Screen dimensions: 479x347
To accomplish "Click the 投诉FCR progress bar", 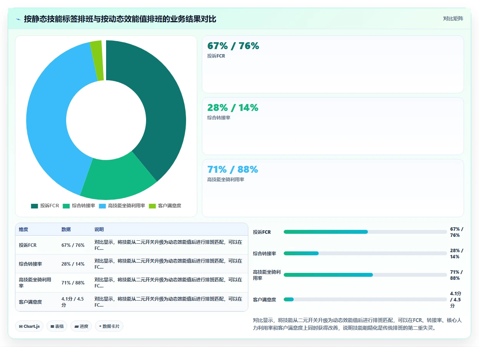I will (365, 232).
